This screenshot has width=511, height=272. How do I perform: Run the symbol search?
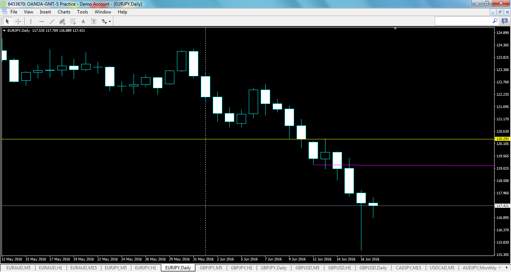tap(495, 21)
